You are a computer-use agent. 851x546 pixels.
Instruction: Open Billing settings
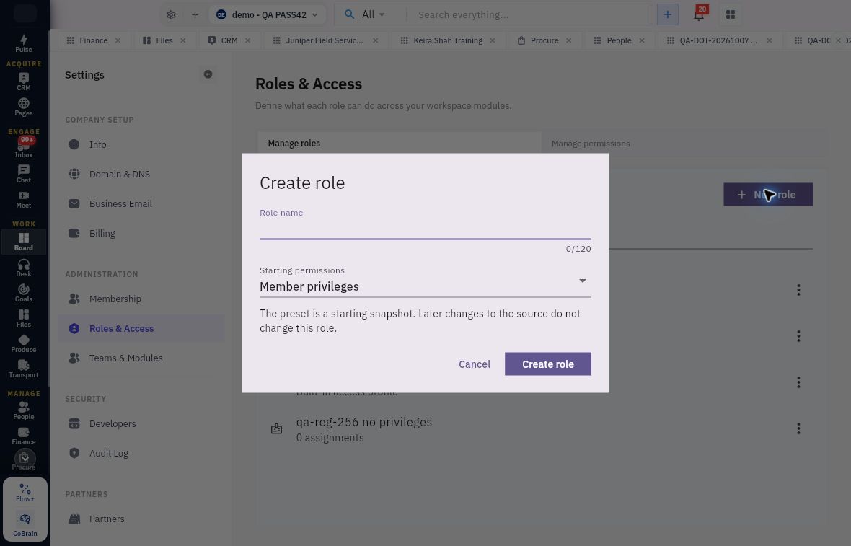[141, 234]
